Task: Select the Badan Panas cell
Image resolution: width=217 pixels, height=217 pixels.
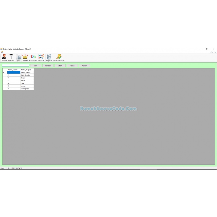Action: pos(27,73)
